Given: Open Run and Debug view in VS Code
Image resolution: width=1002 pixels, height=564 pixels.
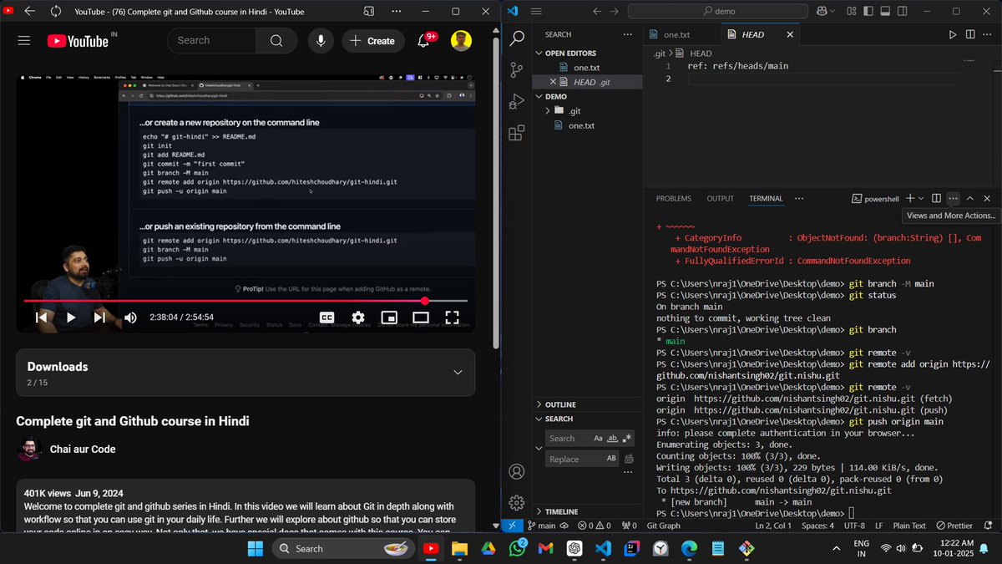Looking at the screenshot, I should 517,102.
